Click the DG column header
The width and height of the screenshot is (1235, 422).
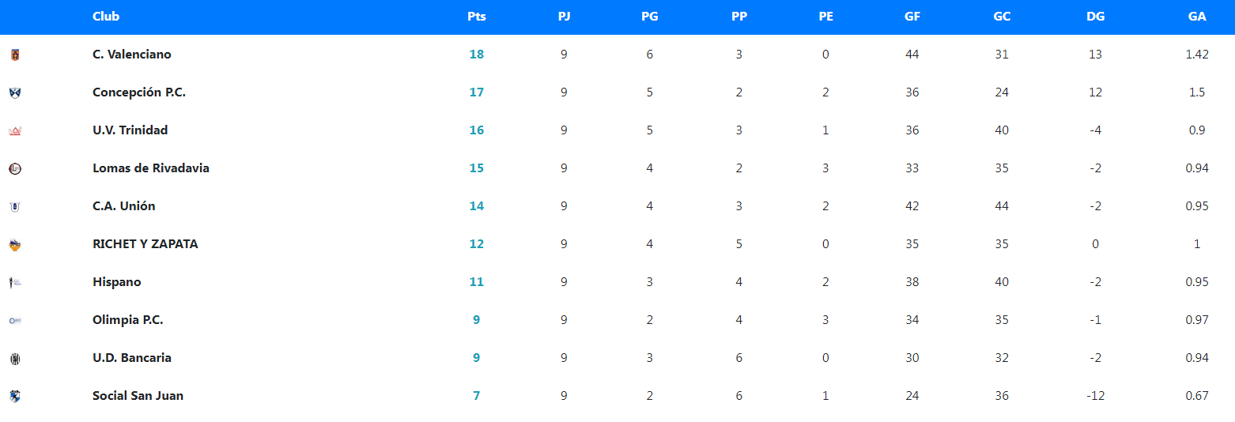pos(1095,17)
